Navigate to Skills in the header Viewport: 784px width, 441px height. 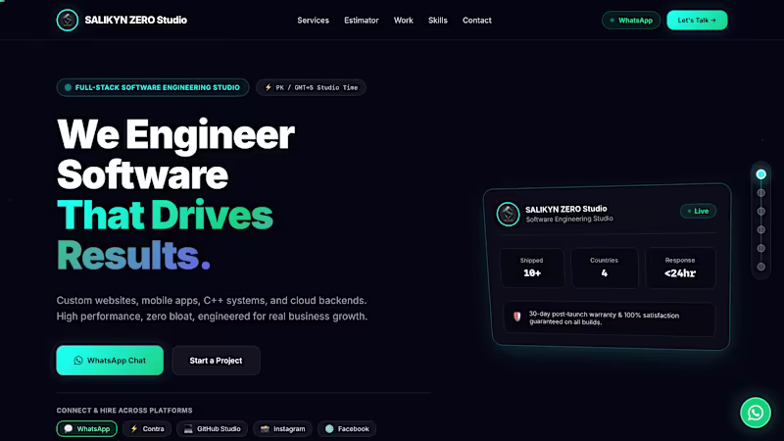point(437,21)
